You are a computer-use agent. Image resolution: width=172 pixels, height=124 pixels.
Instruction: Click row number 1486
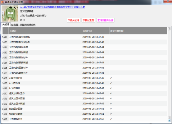click(5, 73)
